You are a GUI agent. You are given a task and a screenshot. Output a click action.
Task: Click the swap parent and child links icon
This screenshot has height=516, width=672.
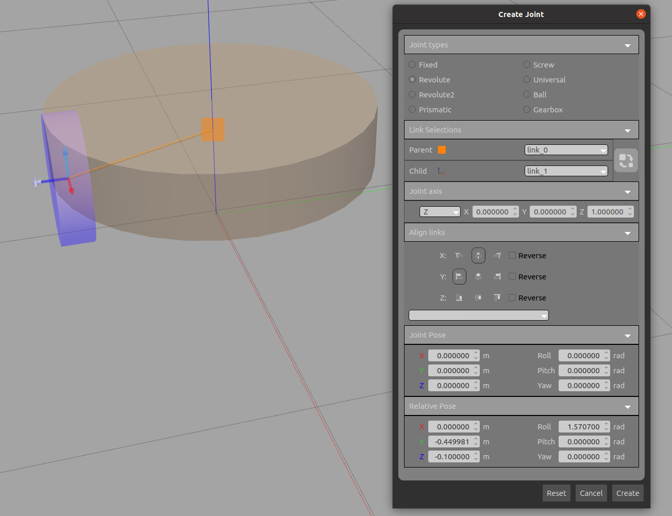(x=626, y=160)
